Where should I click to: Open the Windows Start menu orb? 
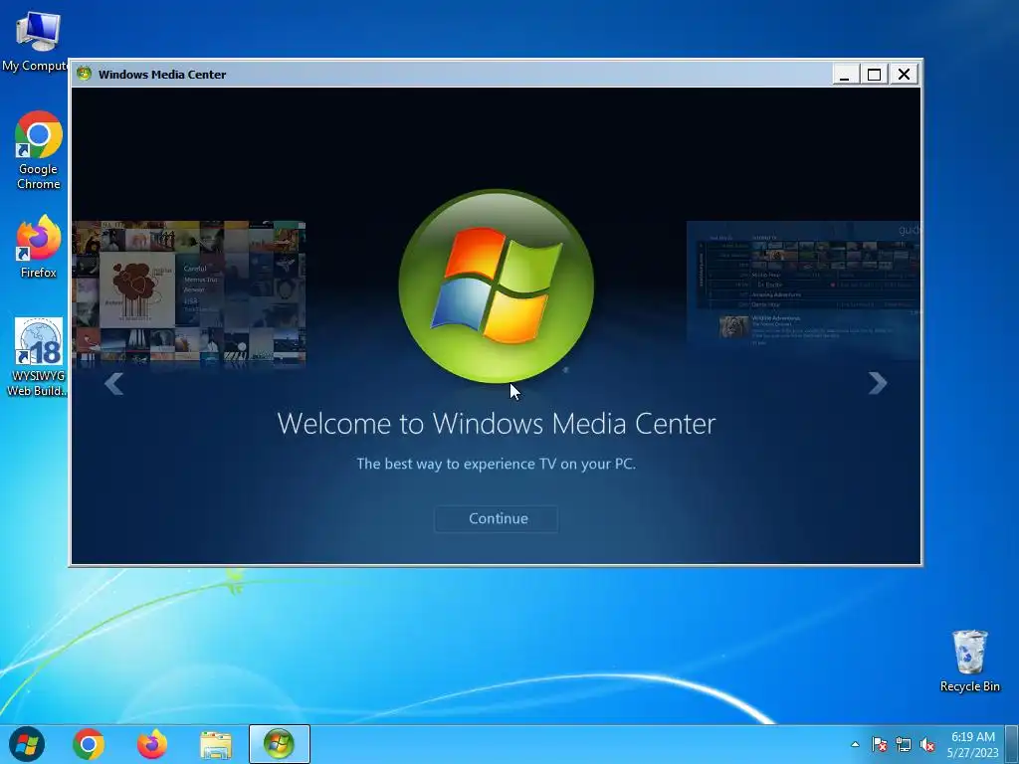(27, 744)
